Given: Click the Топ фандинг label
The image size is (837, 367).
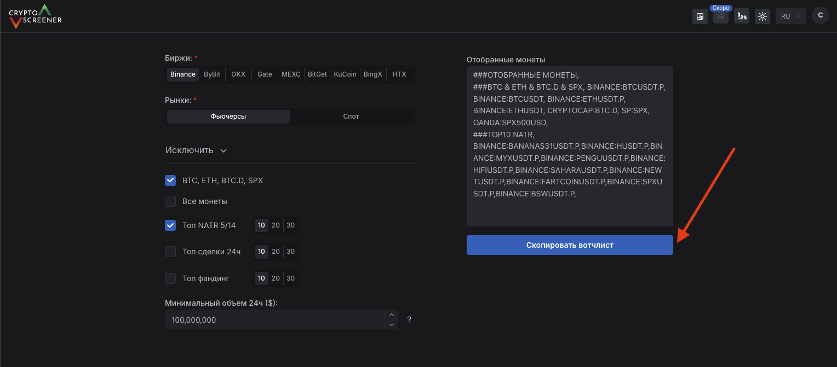Looking at the screenshot, I should pos(206,278).
